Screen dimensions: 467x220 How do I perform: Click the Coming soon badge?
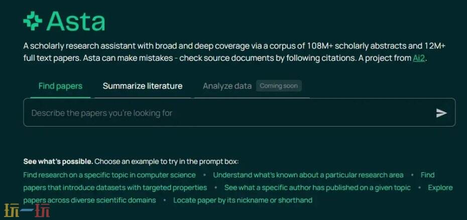(x=279, y=86)
